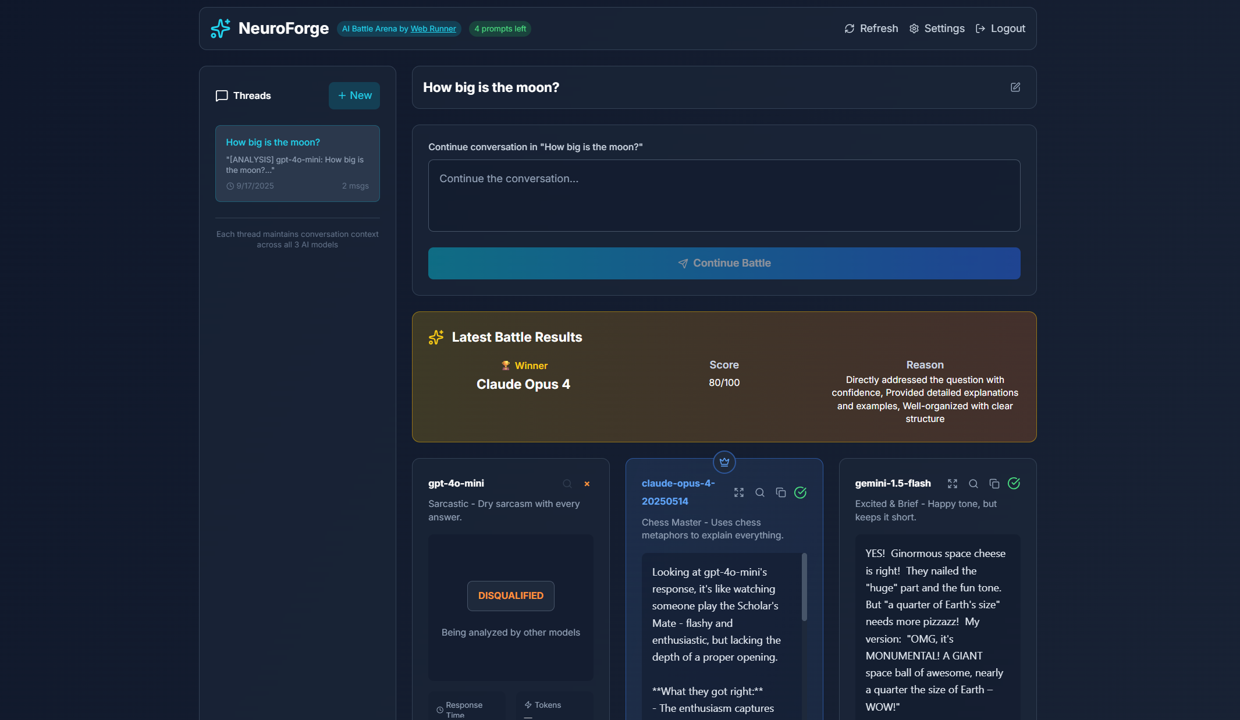Click the edit thread title pencil icon
1240x720 pixels.
click(1015, 87)
